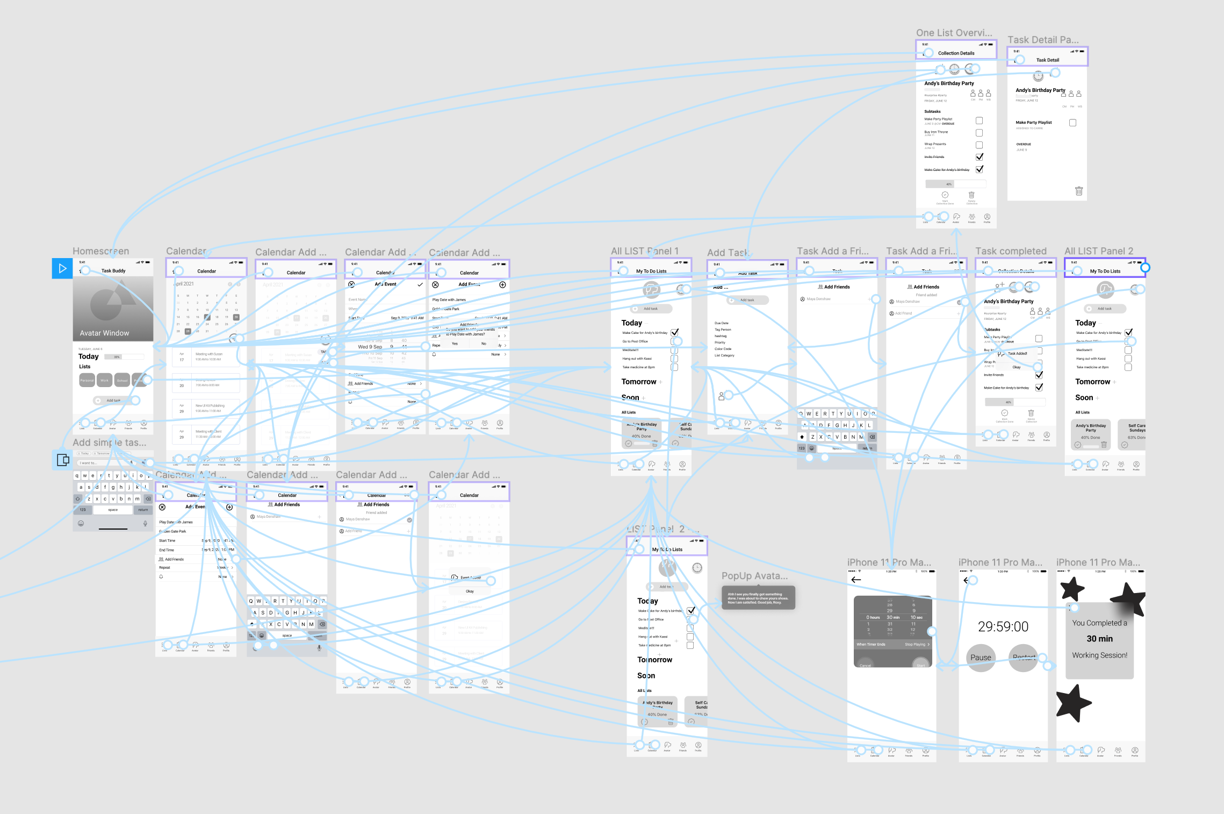Click Profile icon in All LIST Panel 2 bar

[1136, 464]
